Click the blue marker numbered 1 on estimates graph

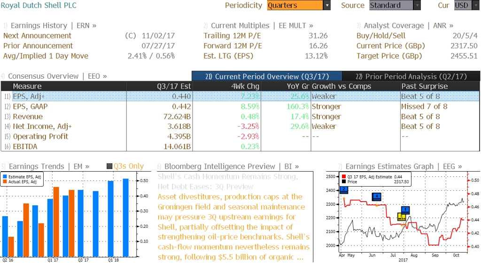point(405,210)
